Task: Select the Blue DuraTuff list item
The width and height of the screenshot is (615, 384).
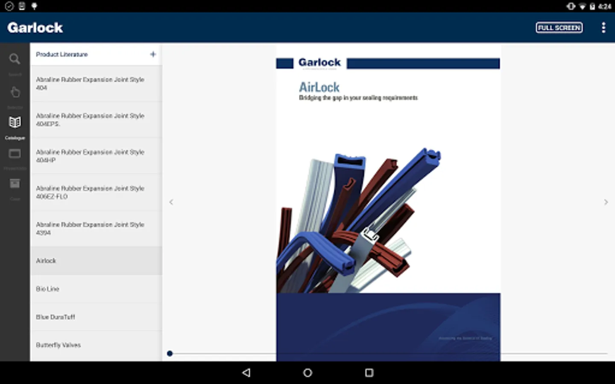Action: [x=96, y=317]
